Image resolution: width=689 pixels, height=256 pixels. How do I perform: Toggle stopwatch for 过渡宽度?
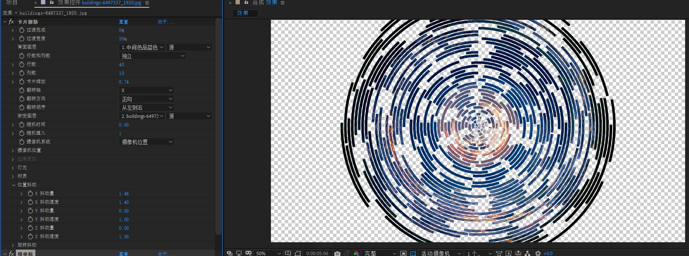point(22,39)
